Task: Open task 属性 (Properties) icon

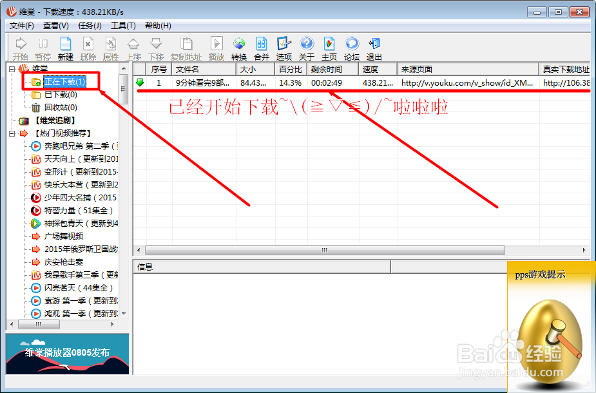Action: click(111, 49)
